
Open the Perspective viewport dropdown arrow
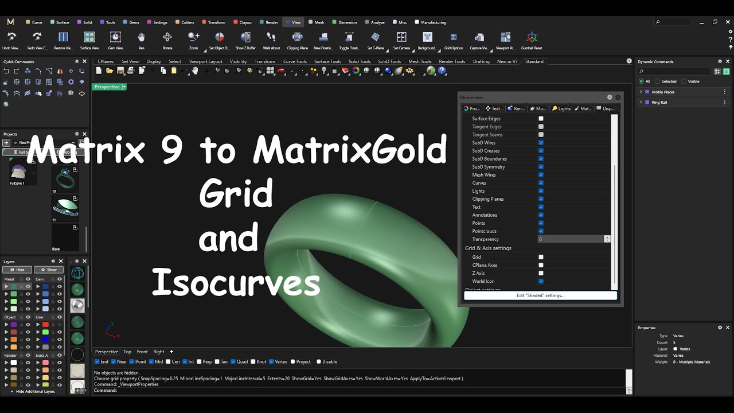tap(124, 87)
